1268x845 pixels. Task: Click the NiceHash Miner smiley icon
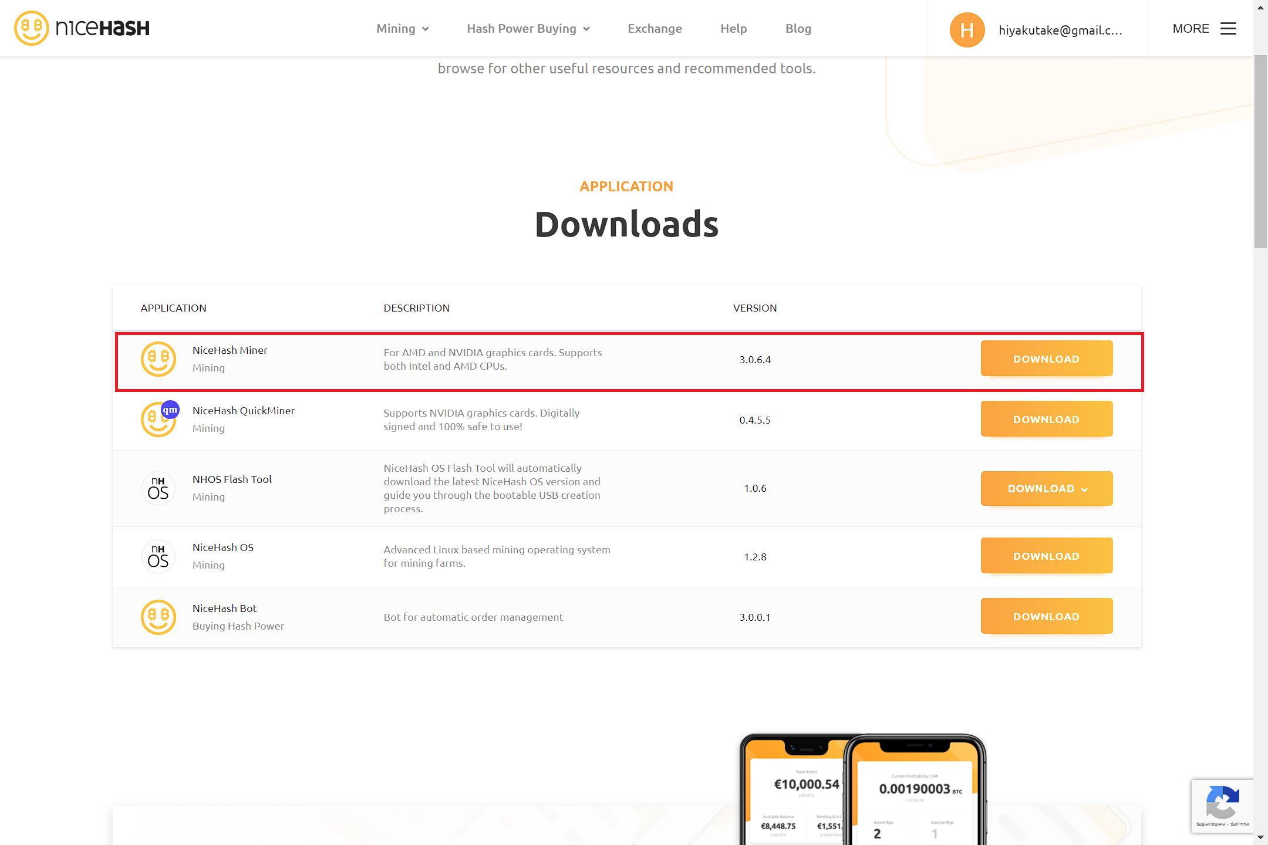(158, 359)
